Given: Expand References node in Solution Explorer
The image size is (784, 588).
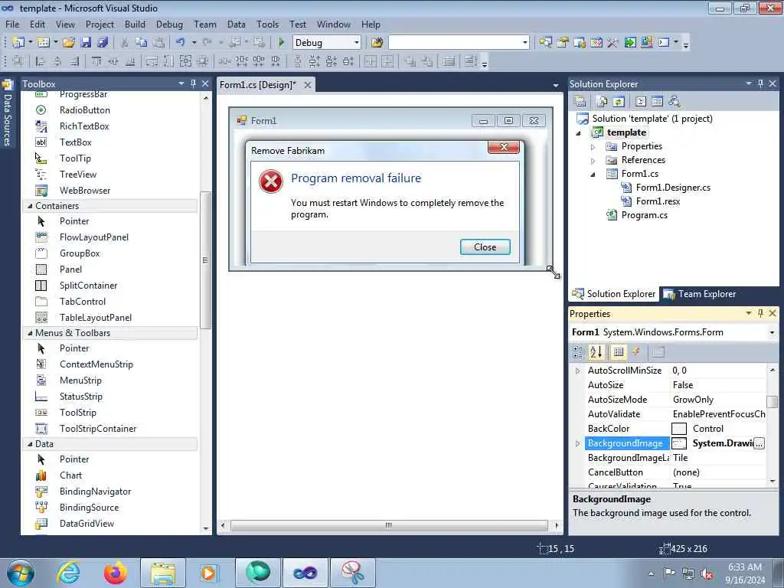Looking at the screenshot, I should (593, 161).
